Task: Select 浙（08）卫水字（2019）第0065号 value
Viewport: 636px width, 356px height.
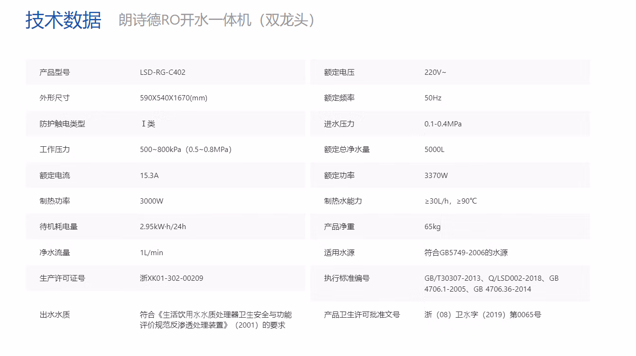Action: (483, 315)
